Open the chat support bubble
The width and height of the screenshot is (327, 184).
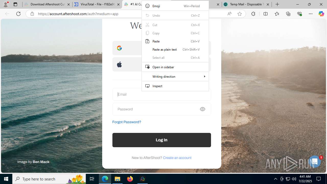(x=315, y=162)
